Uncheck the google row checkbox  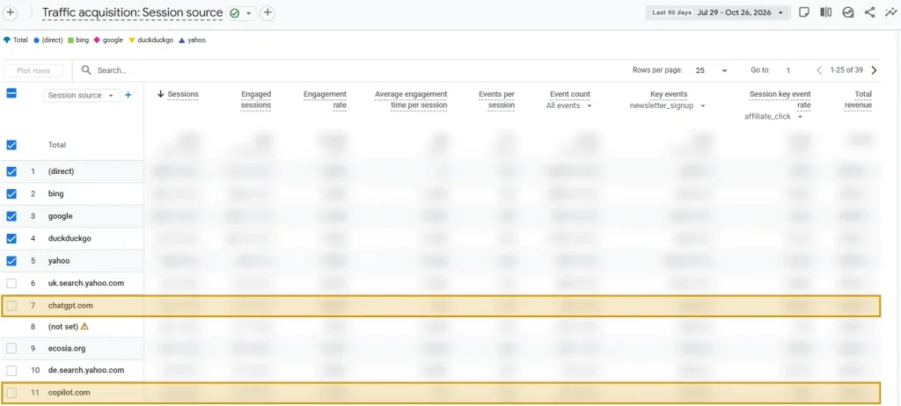(11, 216)
